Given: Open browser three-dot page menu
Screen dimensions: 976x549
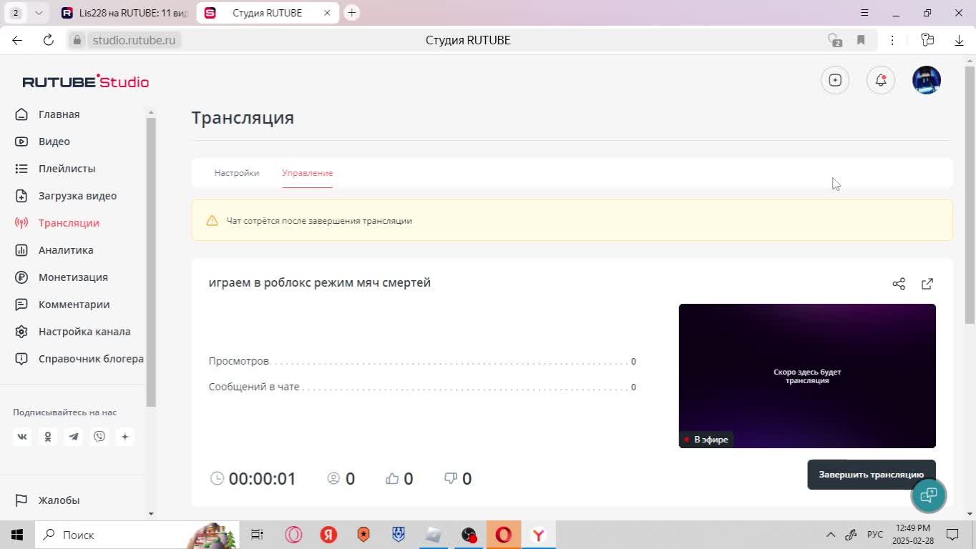Looking at the screenshot, I should point(892,40).
